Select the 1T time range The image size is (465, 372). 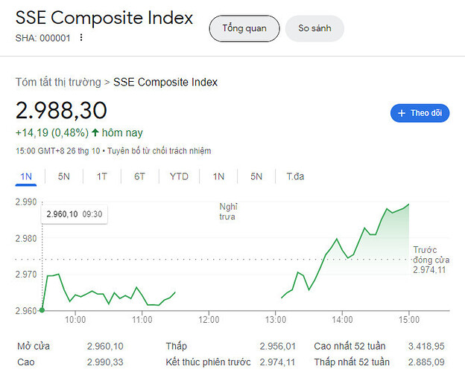[102, 176]
